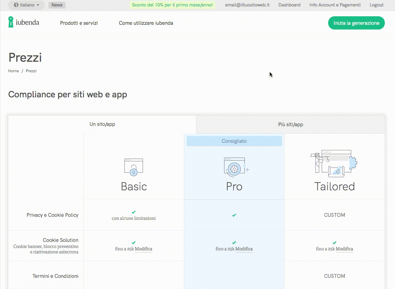Click the Tailored plan blueprint icon
Image resolution: width=395 pixels, height=289 pixels.
pos(334,163)
